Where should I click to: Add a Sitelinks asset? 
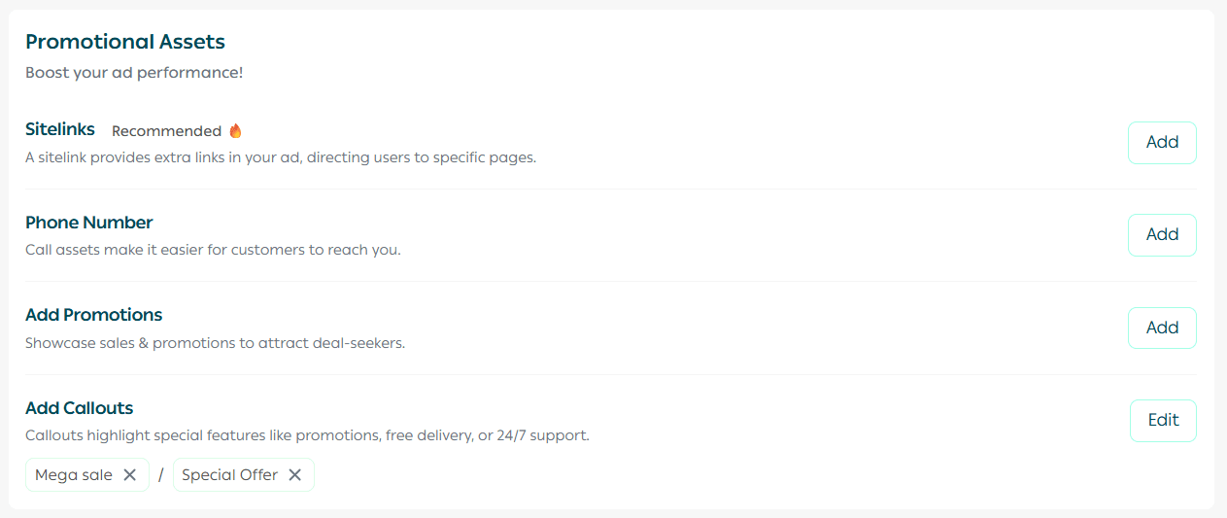click(x=1162, y=142)
